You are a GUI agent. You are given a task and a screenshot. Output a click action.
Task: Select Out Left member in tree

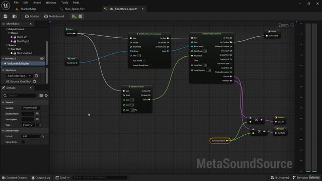[22, 37]
